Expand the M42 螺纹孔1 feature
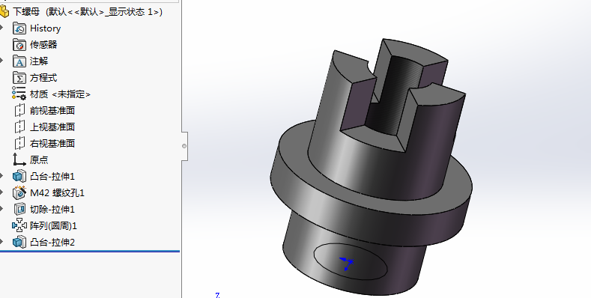591x298 pixels. pos(1,192)
